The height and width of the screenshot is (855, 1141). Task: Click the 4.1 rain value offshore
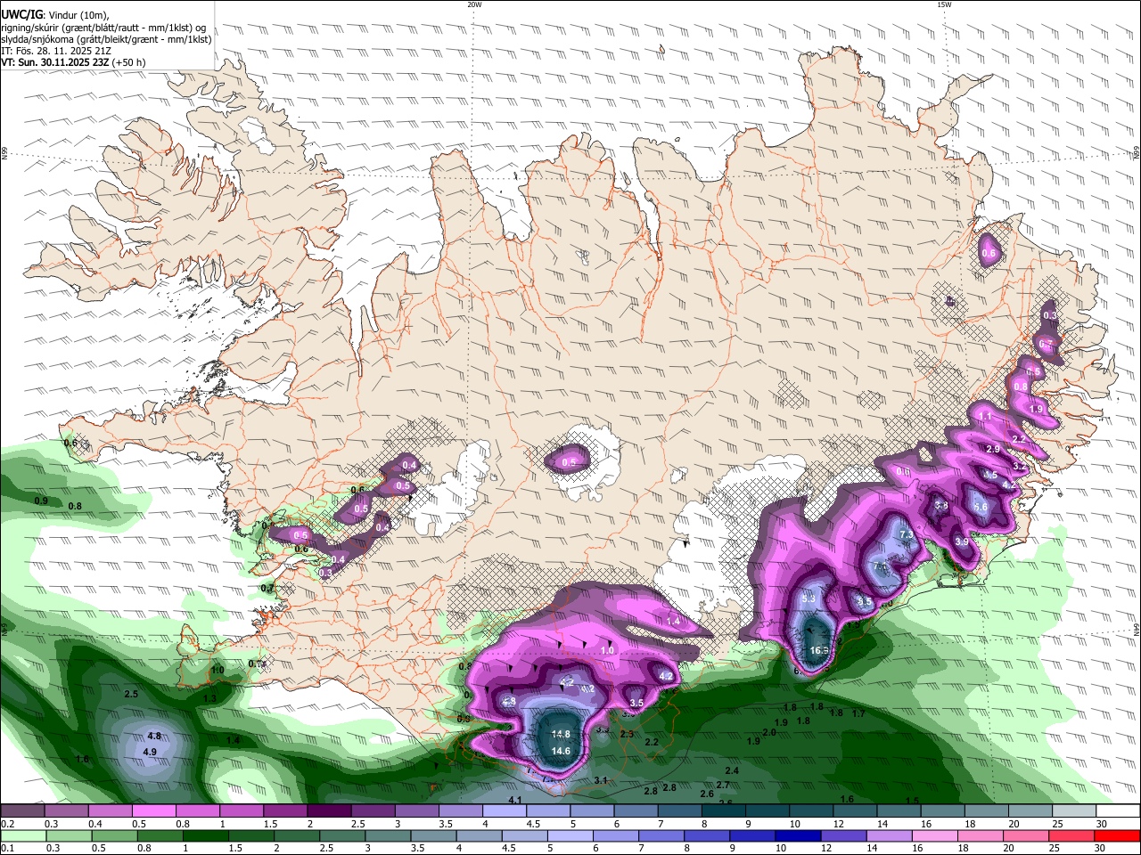(515, 800)
